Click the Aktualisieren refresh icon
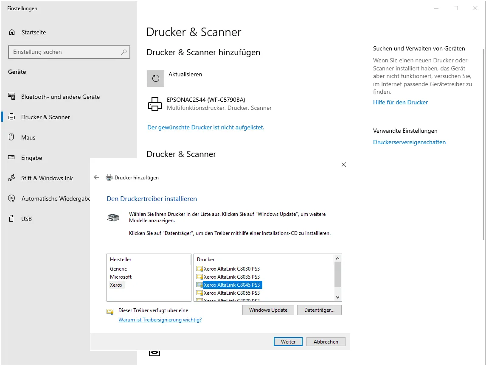486x366 pixels. pyautogui.click(x=156, y=78)
